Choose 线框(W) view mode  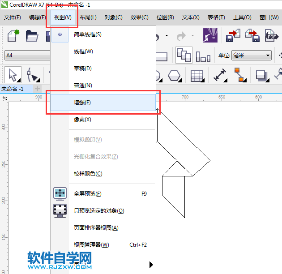(x=103, y=51)
